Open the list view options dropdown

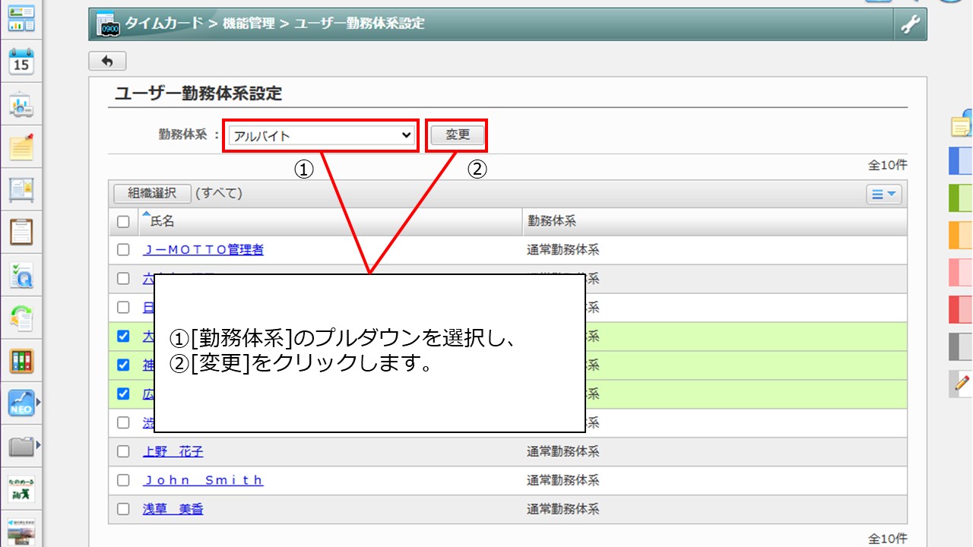(x=883, y=194)
